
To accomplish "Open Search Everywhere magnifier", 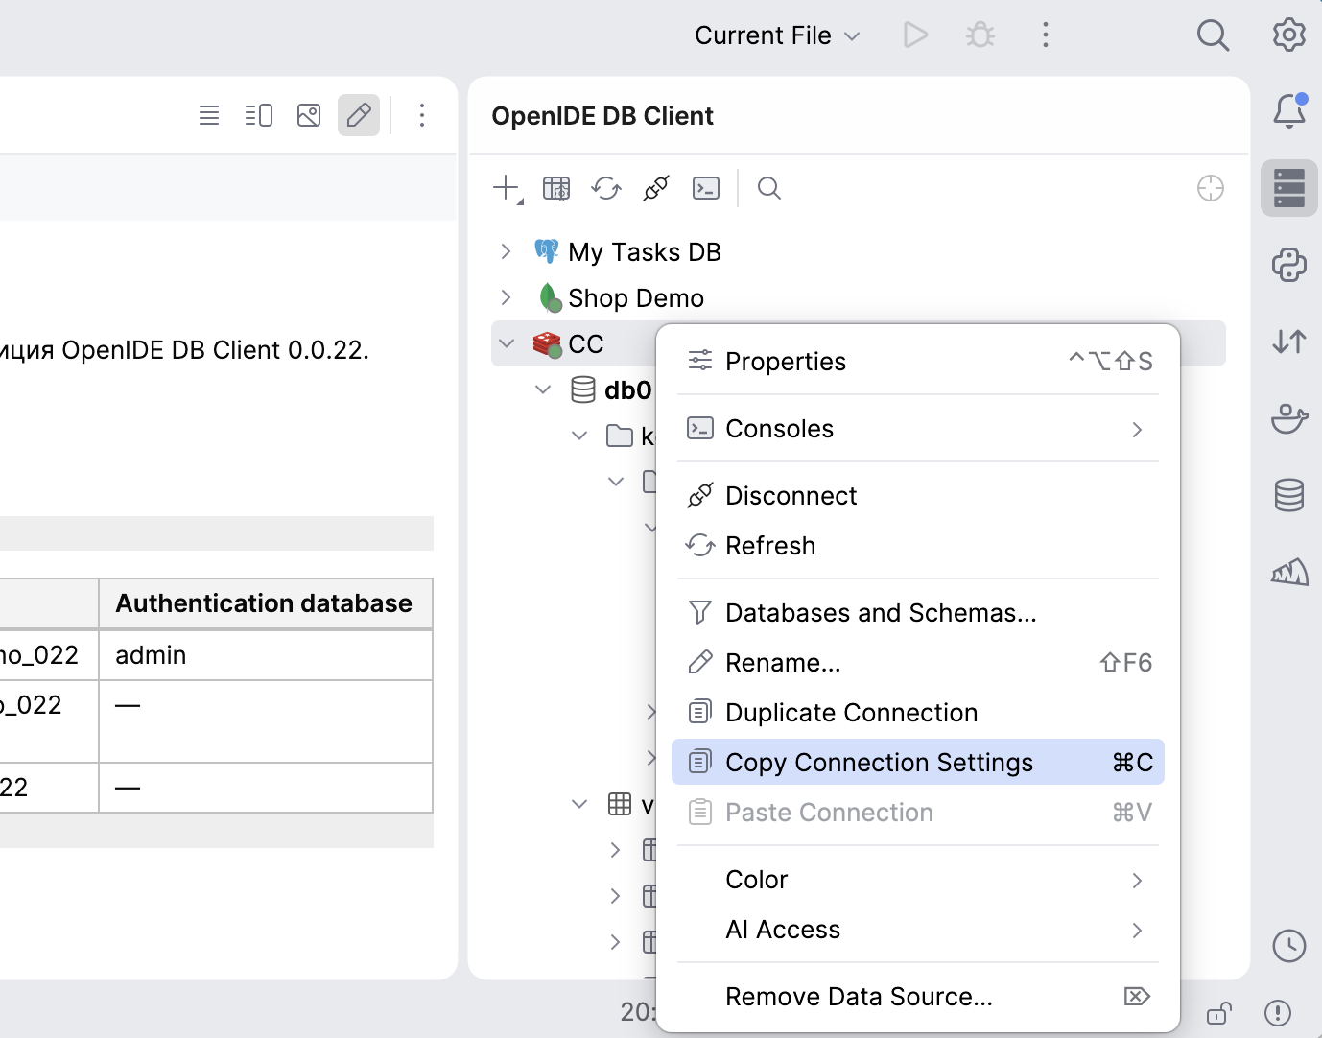I will tap(1213, 35).
